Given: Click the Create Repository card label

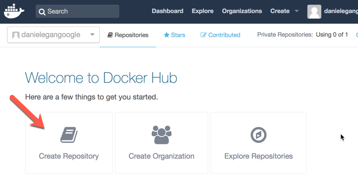Looking at the screenshot, I should [x=69, y=156].
